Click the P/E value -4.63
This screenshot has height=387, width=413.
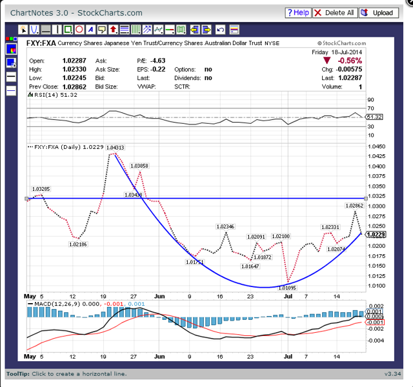pyautogui.click(x=157, y=61)
